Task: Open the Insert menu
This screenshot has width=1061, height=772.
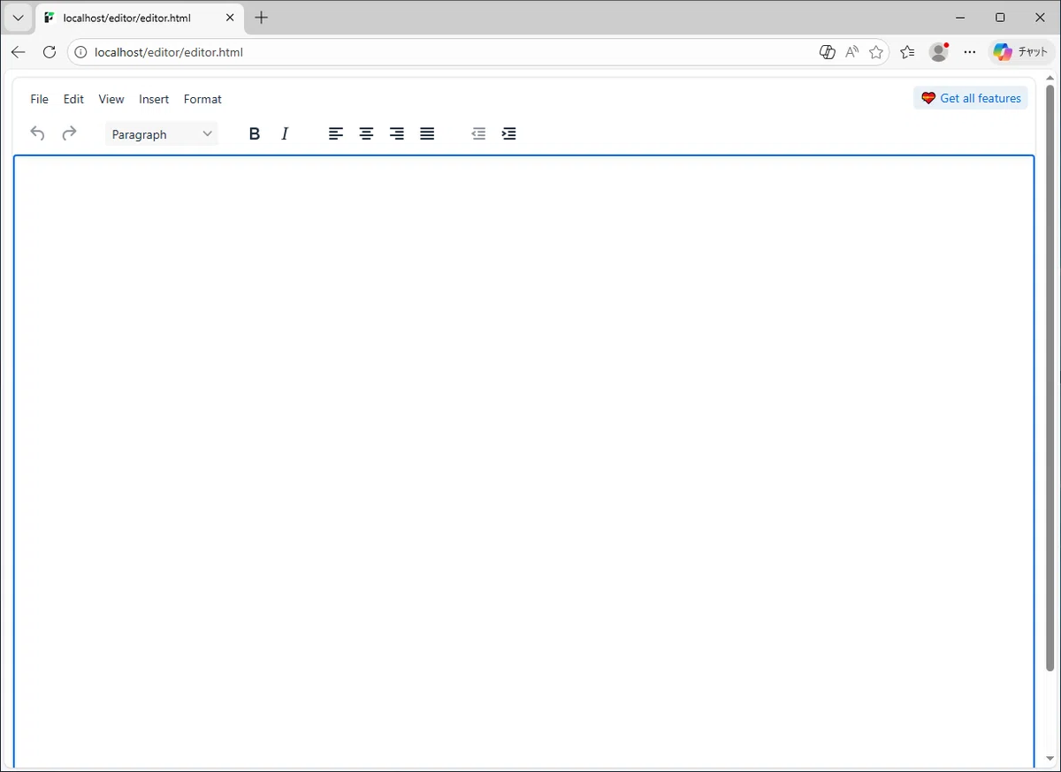Action: pyautogui.click(x=154, y=99)
